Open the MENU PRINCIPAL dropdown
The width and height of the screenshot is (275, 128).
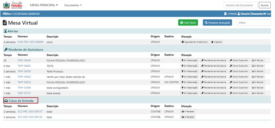click(44, 5)
